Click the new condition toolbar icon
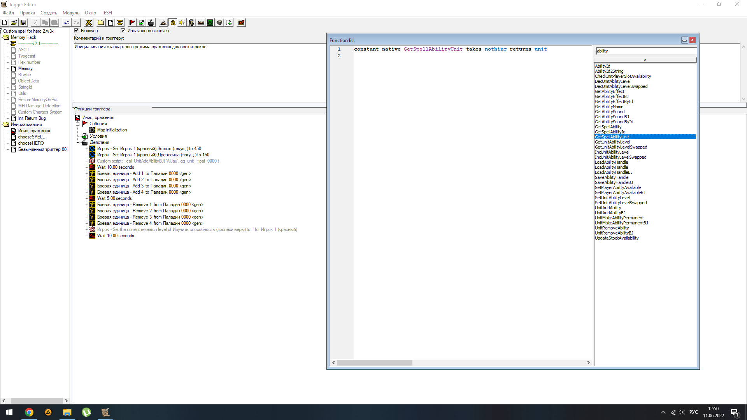747x420 pixels. 142,23
